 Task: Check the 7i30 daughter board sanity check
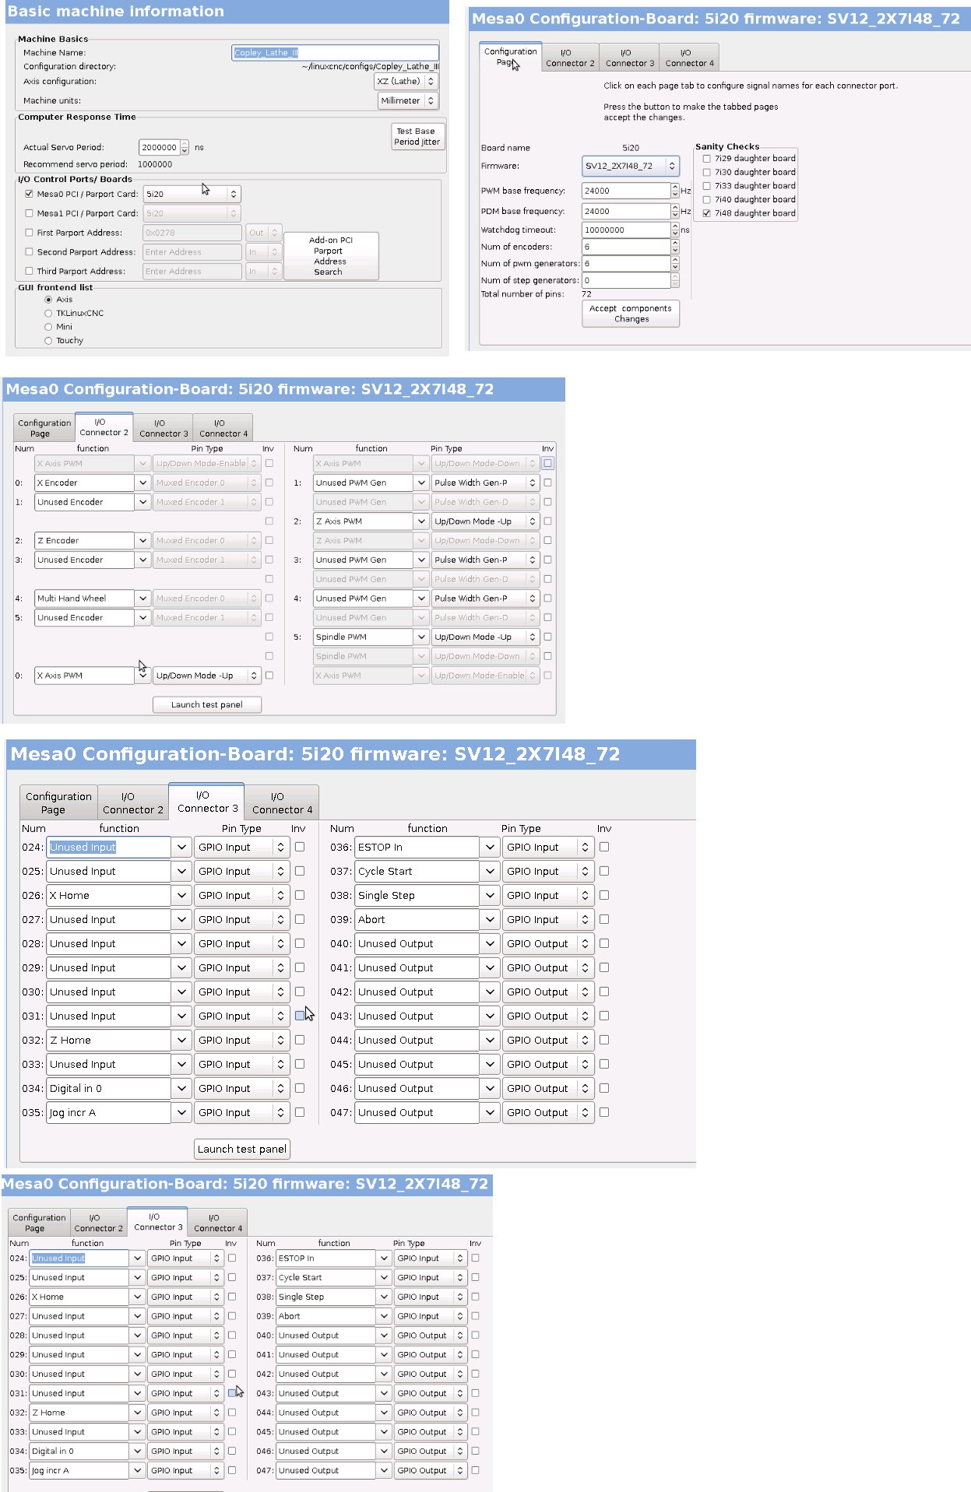(707, 173)
